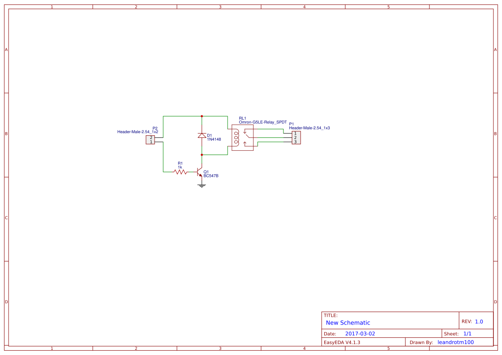Click the relay SPDT switch contacts
The image size is (502, 355).
click(x=246, y=137)
